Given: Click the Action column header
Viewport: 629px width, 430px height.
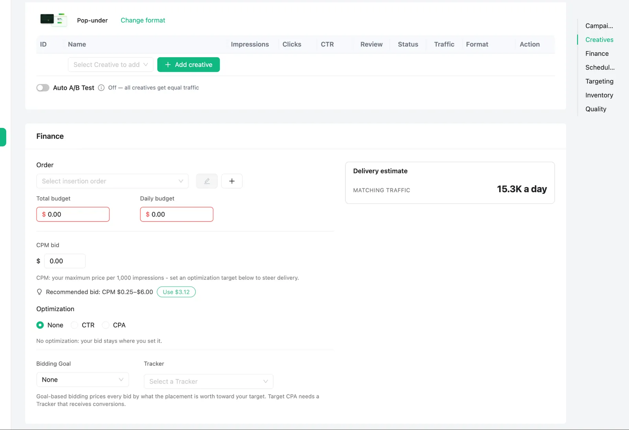Looking at the screenshot, I should coord(530,44).
